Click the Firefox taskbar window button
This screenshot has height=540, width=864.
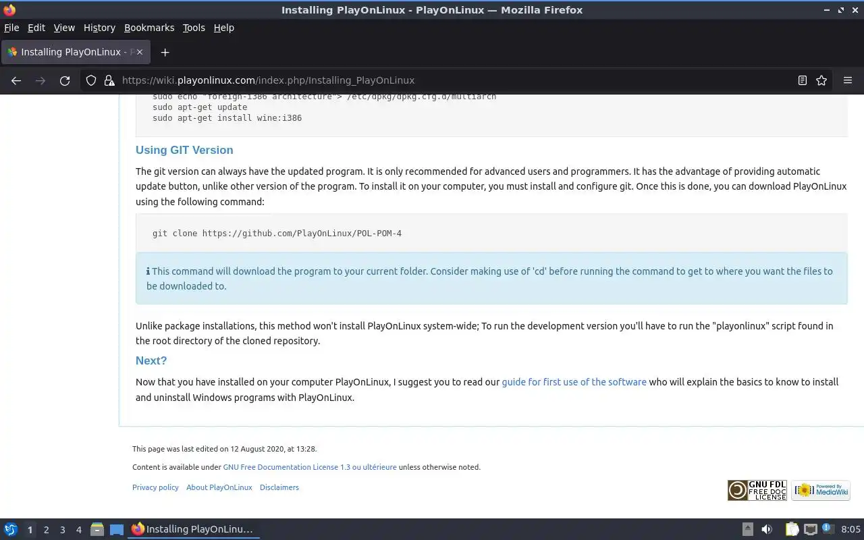pos(193,529)
